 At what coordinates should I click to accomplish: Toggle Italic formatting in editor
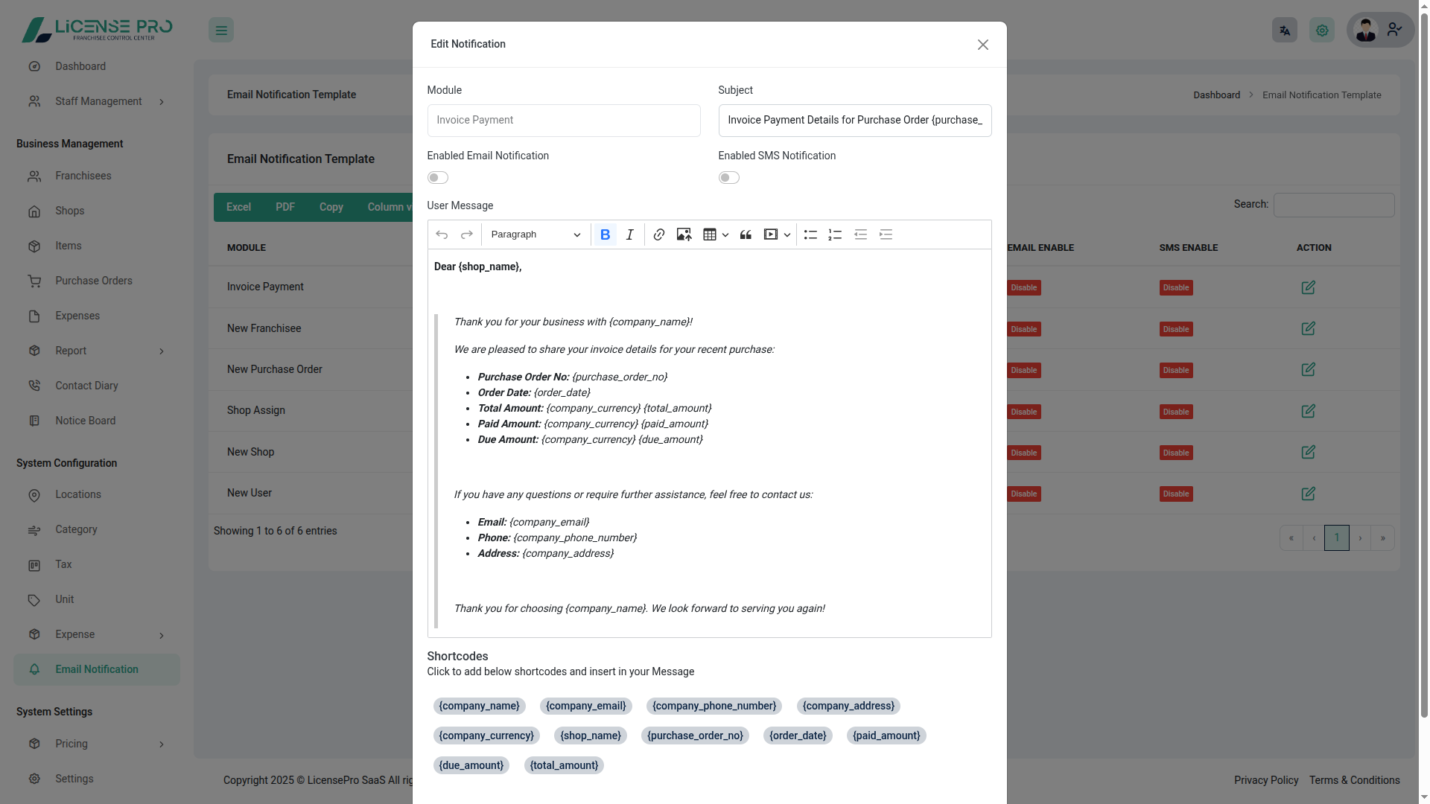pyautogui.click(x=630, y=234)
